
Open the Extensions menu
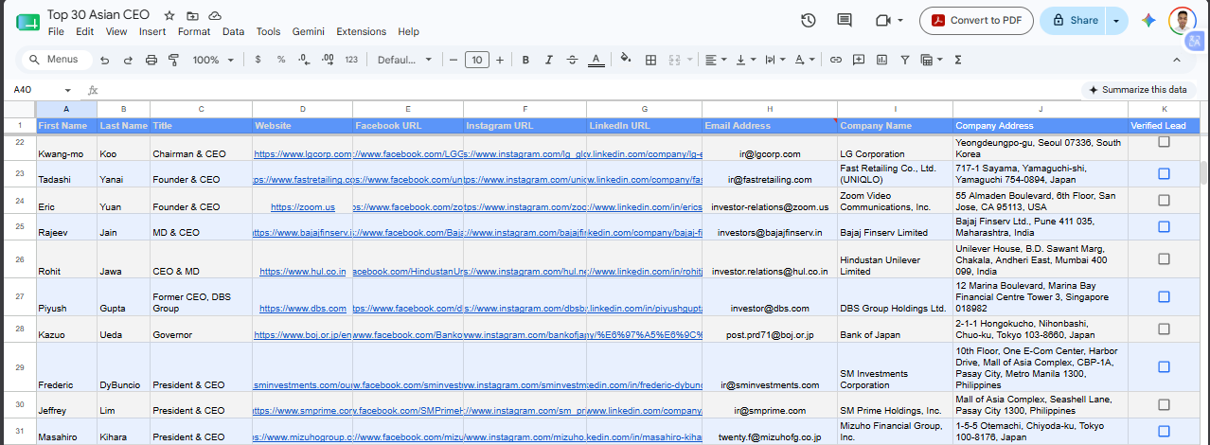click(x=362, y=31)
